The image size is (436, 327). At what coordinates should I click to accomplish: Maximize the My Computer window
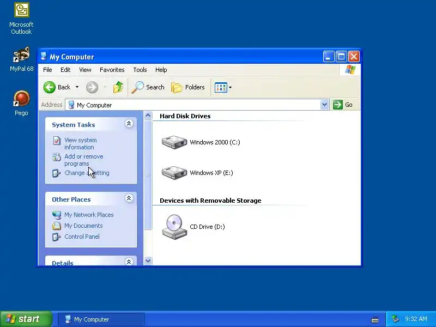click(341, 57)
